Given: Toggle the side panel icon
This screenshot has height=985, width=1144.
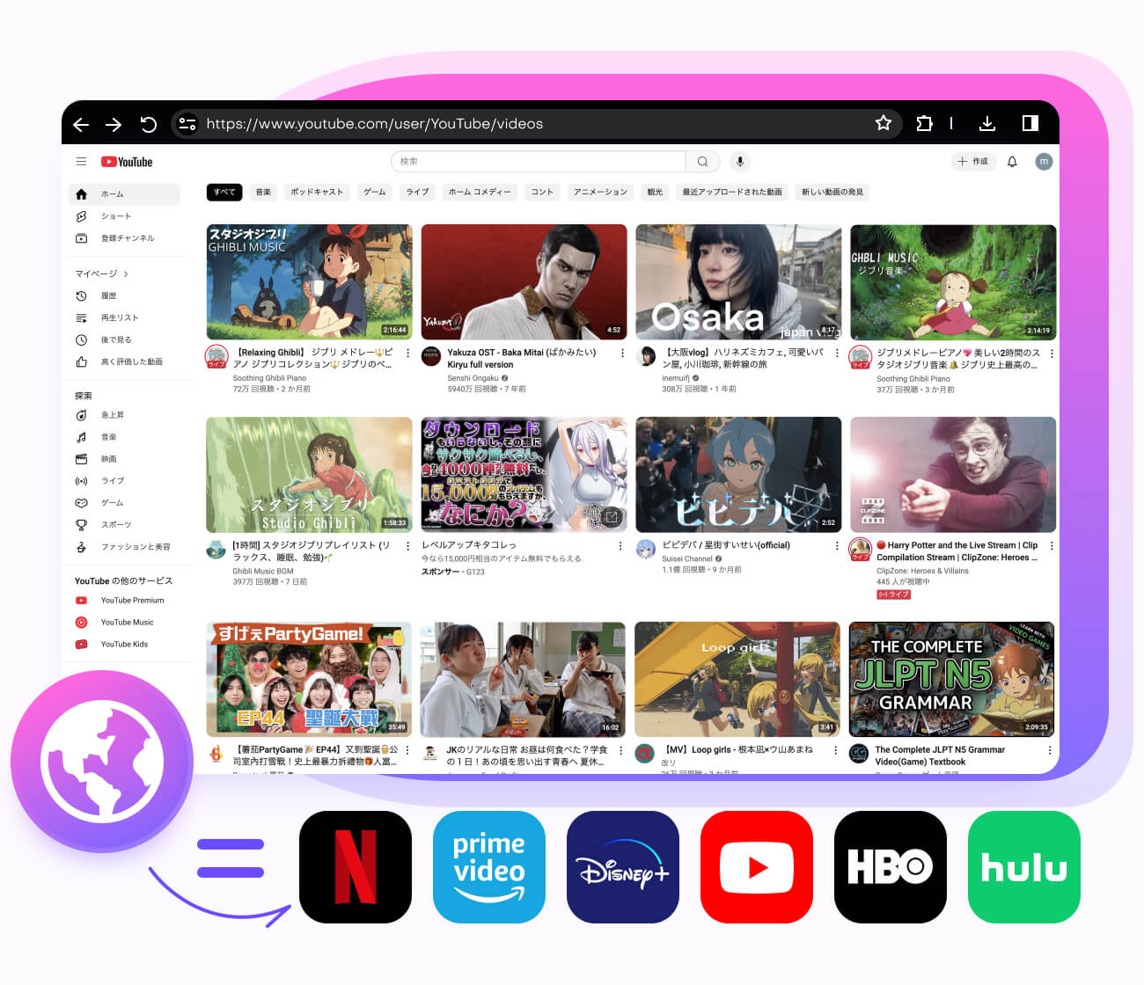Looking at the screenshot, I should pos(1030,123).
